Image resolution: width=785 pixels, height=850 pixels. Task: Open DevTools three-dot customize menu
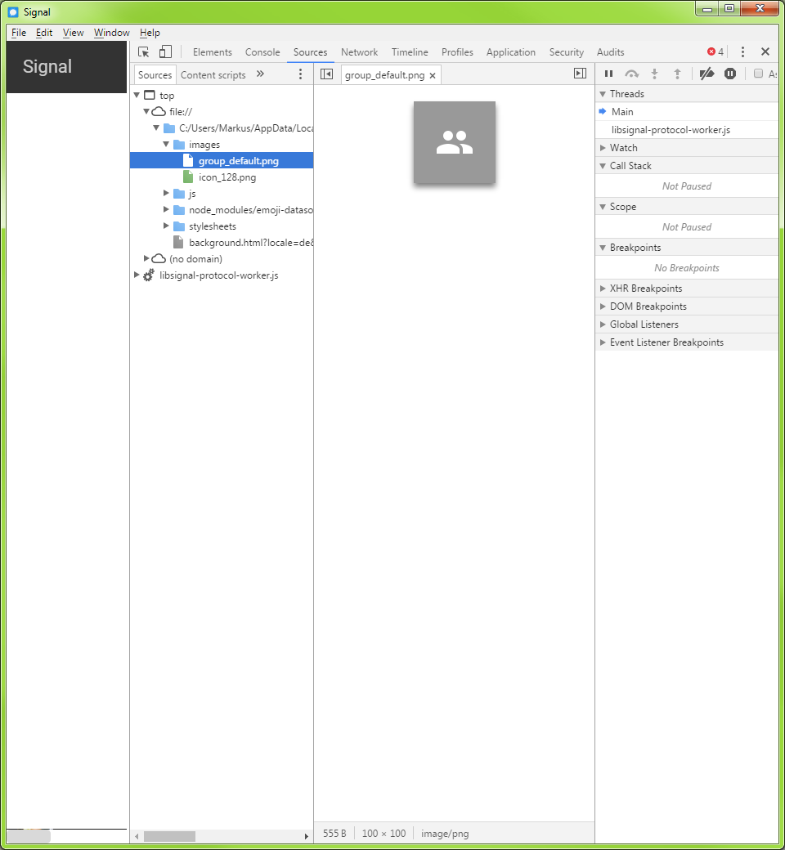coord(742,52)
